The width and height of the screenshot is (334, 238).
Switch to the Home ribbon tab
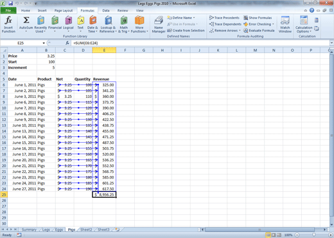click(26, 10)
